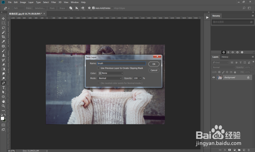Select the Gradient tool
The width and height of the screenshot is (255, 152).
pos(3,69)
